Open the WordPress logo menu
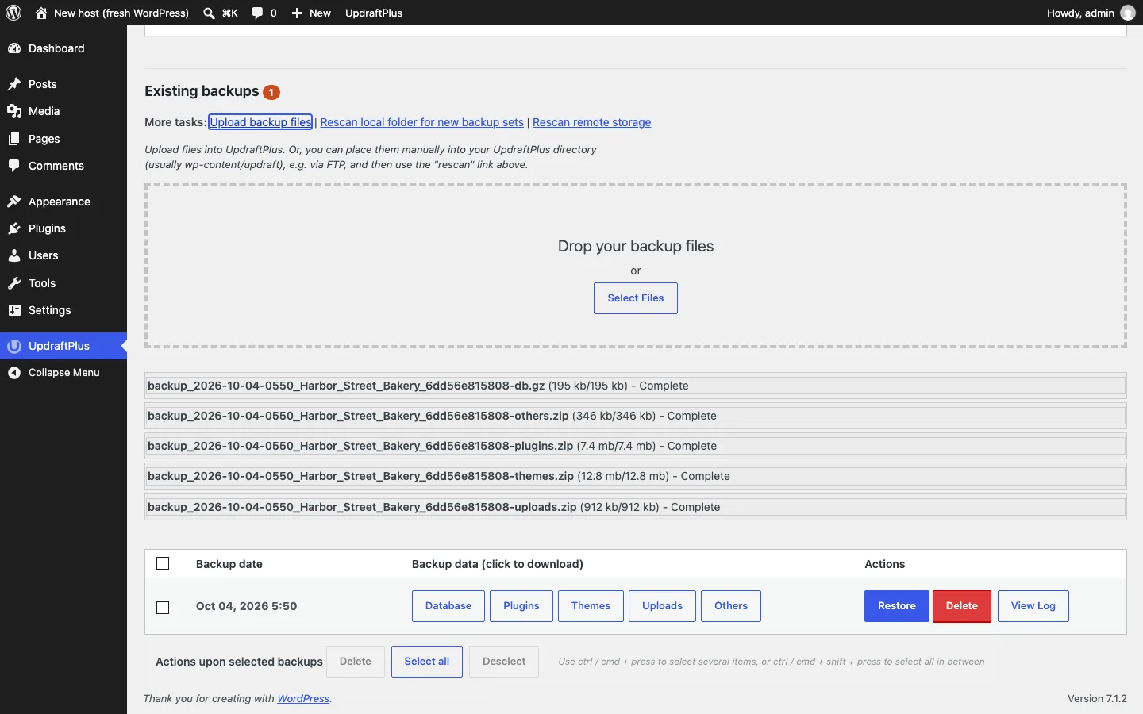This screenshot has height=714, width=1143. [13, 13]
